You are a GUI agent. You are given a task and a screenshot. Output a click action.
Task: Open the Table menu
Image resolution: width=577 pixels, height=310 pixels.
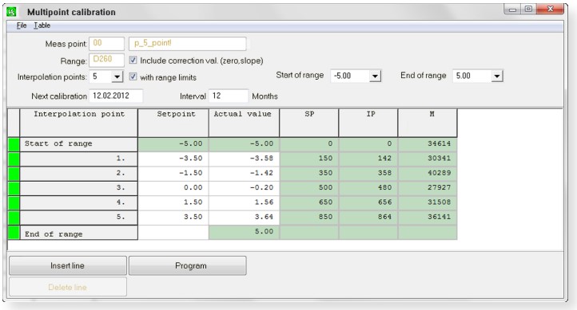42,26
